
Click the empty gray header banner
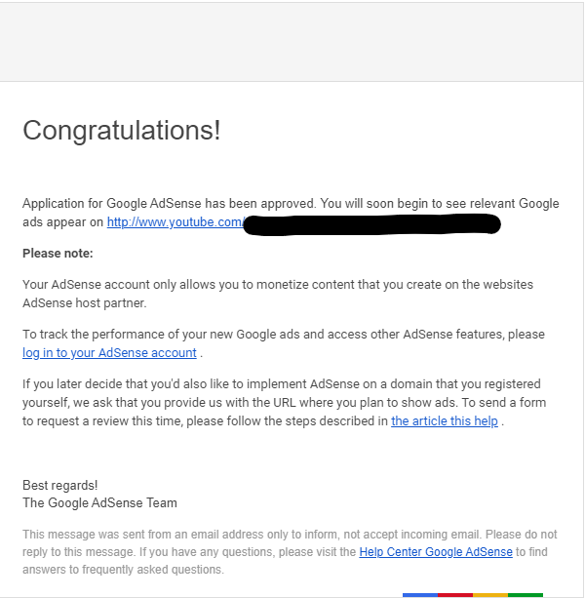point(292,42)
